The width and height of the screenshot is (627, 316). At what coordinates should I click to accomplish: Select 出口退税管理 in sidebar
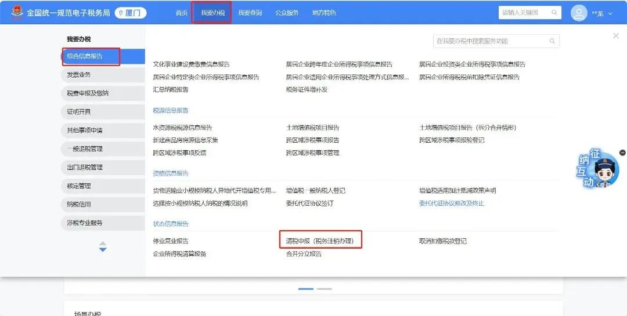click(x=103, y=168)
